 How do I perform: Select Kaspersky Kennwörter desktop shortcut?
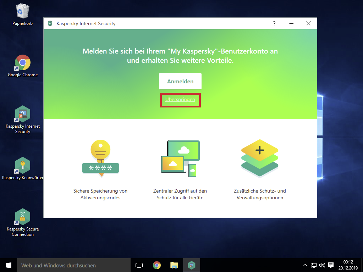[23, 168]
